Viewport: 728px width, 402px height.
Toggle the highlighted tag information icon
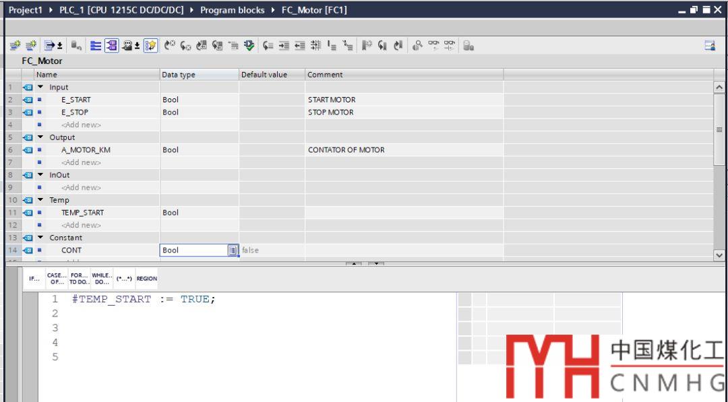tap(111, 45)
